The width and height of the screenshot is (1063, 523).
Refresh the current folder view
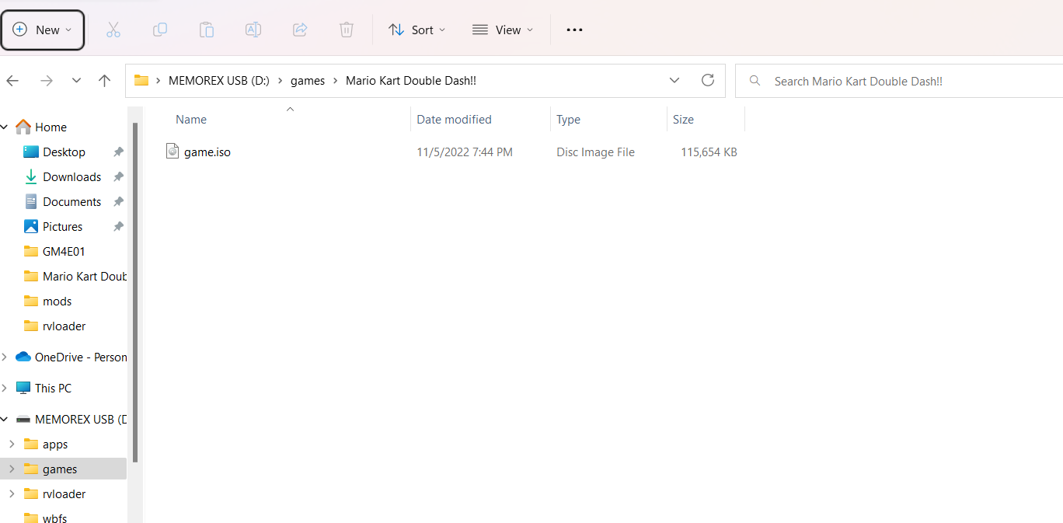coord(708,80)
